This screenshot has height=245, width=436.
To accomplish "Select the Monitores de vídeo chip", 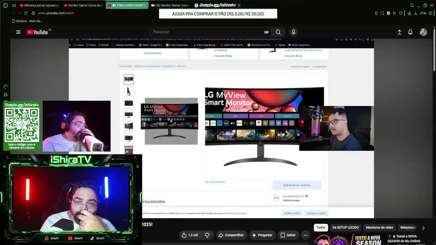I will click(x=379, y=228).
